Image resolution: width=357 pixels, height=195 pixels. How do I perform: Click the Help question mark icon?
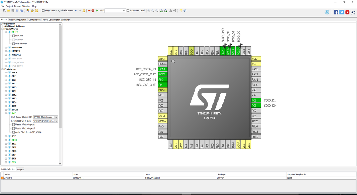181,10
